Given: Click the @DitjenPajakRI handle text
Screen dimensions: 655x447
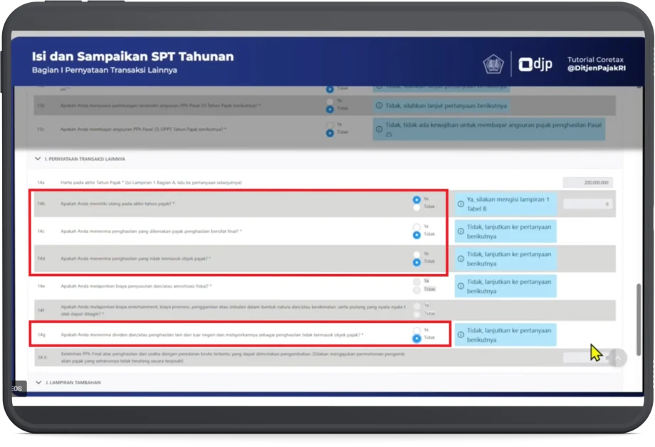Looking at the screenshot, I should coord(595,69).
